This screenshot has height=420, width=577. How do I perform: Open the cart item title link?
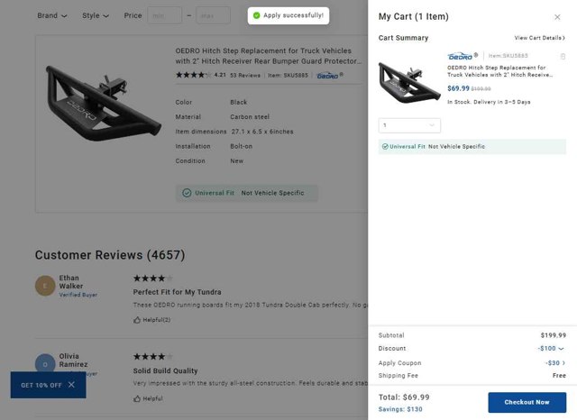click(499, 71)
